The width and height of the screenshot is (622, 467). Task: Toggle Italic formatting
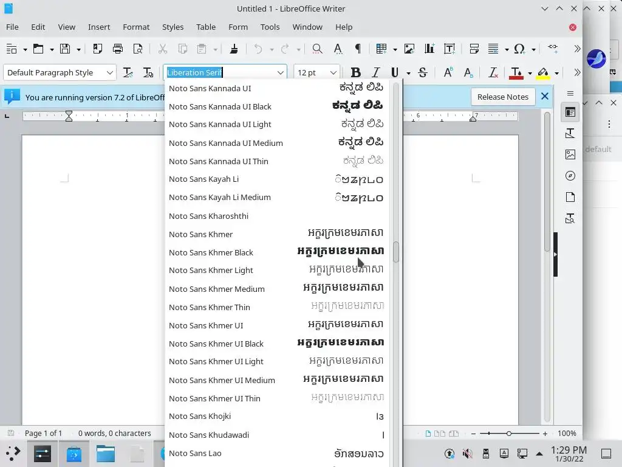pos(375,72)
